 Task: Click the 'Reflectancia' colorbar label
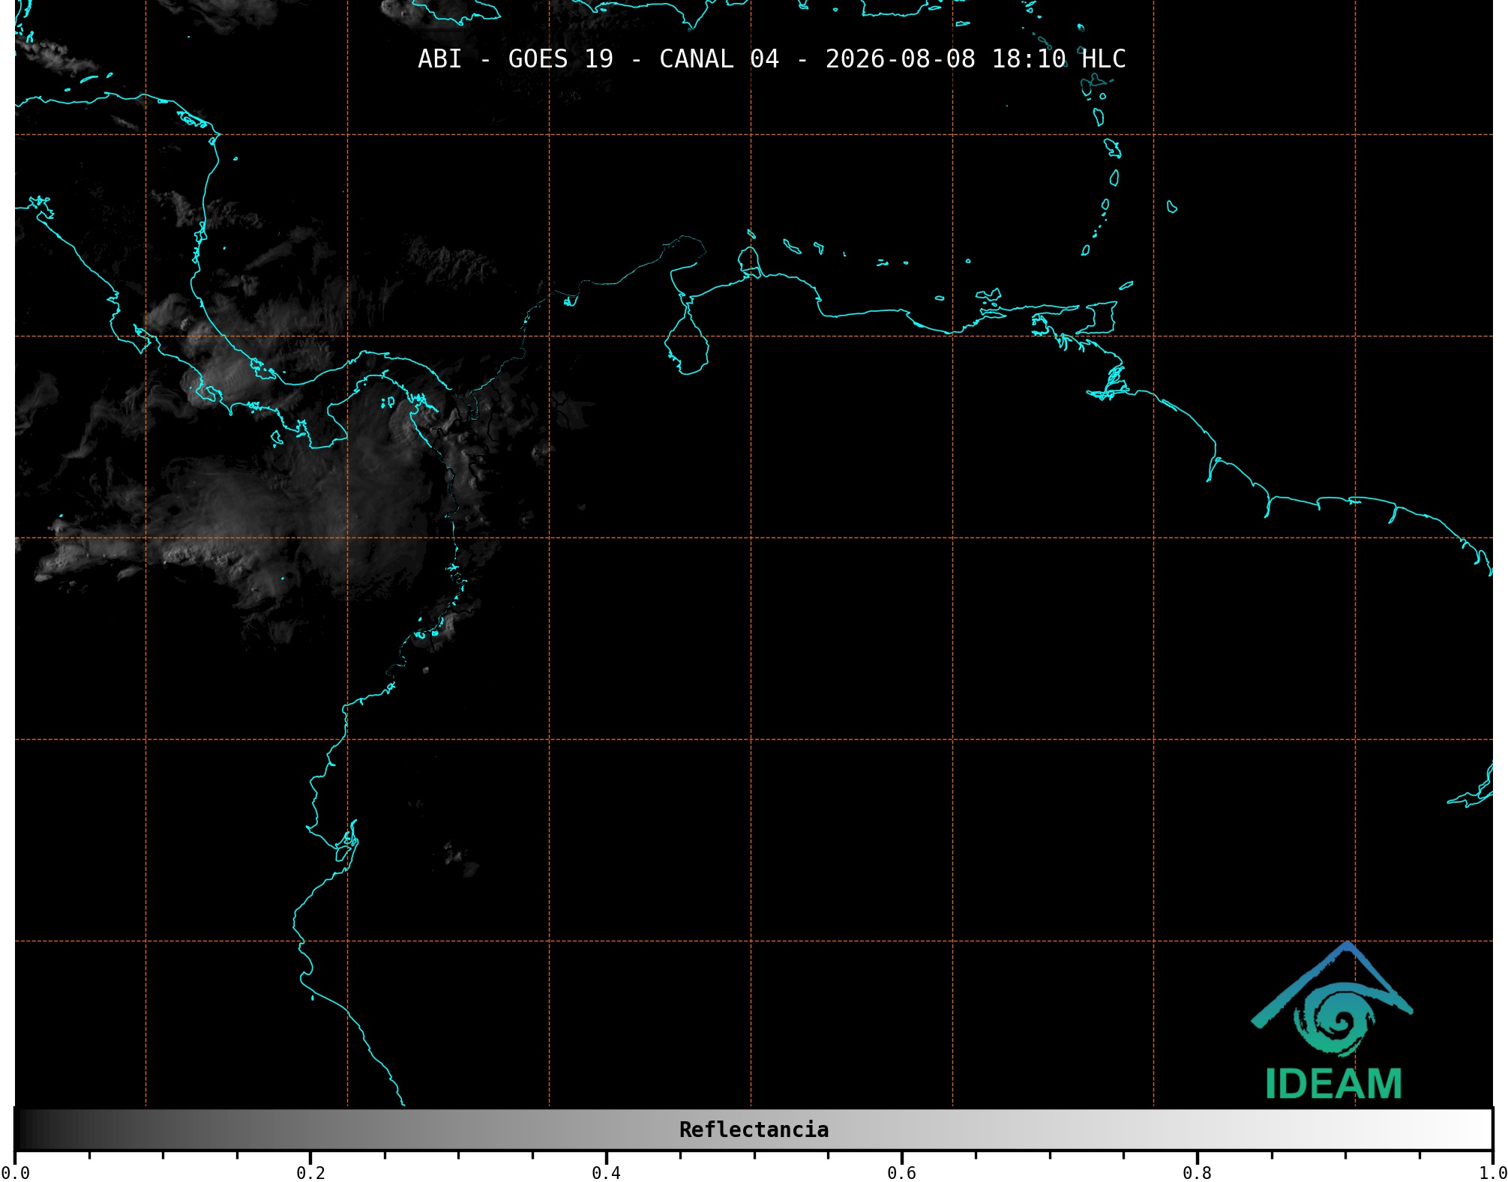tap(754, 1130)
